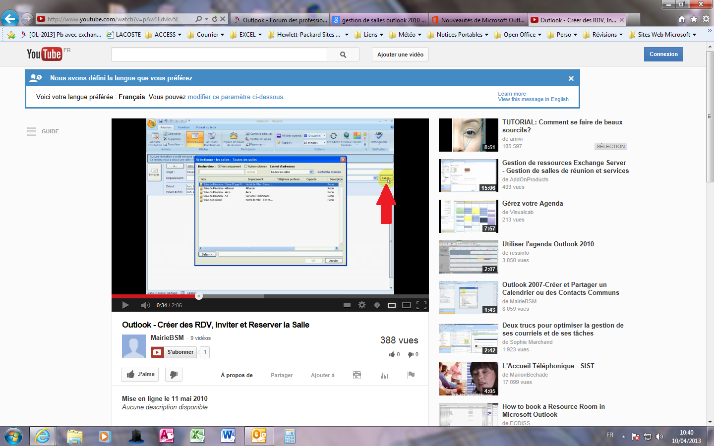The height and width of the screenshot is (446, 714).
Task: Refresh the page via address bar reload icon
Action: click(x=214, y=19)
